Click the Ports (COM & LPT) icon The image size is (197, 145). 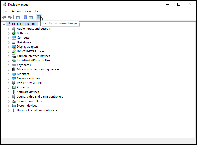coord(14,83)
